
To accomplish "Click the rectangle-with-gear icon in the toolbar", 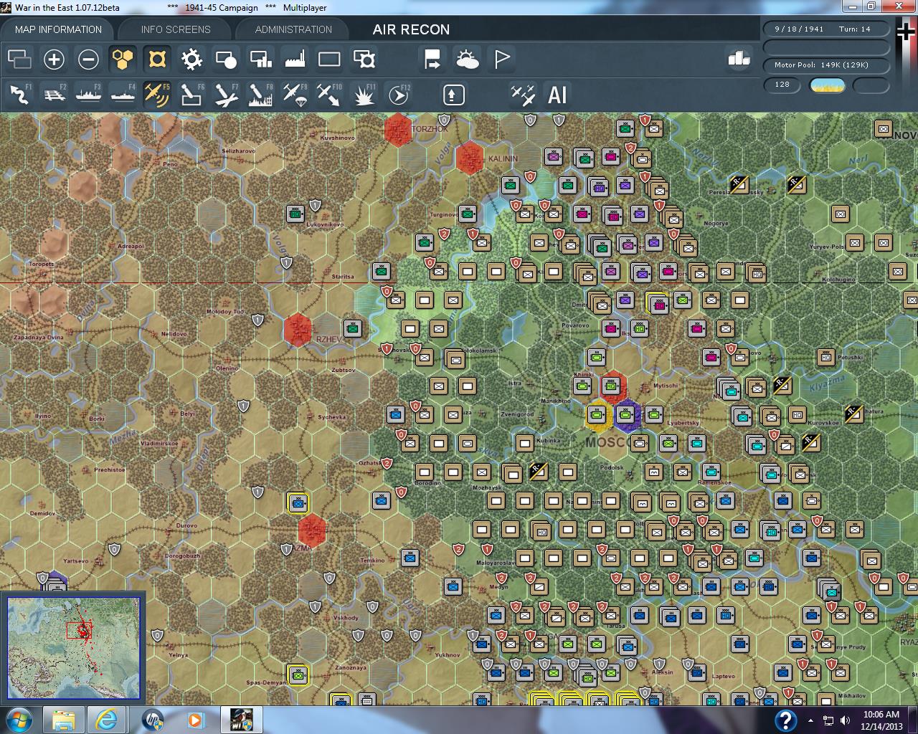I will [x=364, y=59].
